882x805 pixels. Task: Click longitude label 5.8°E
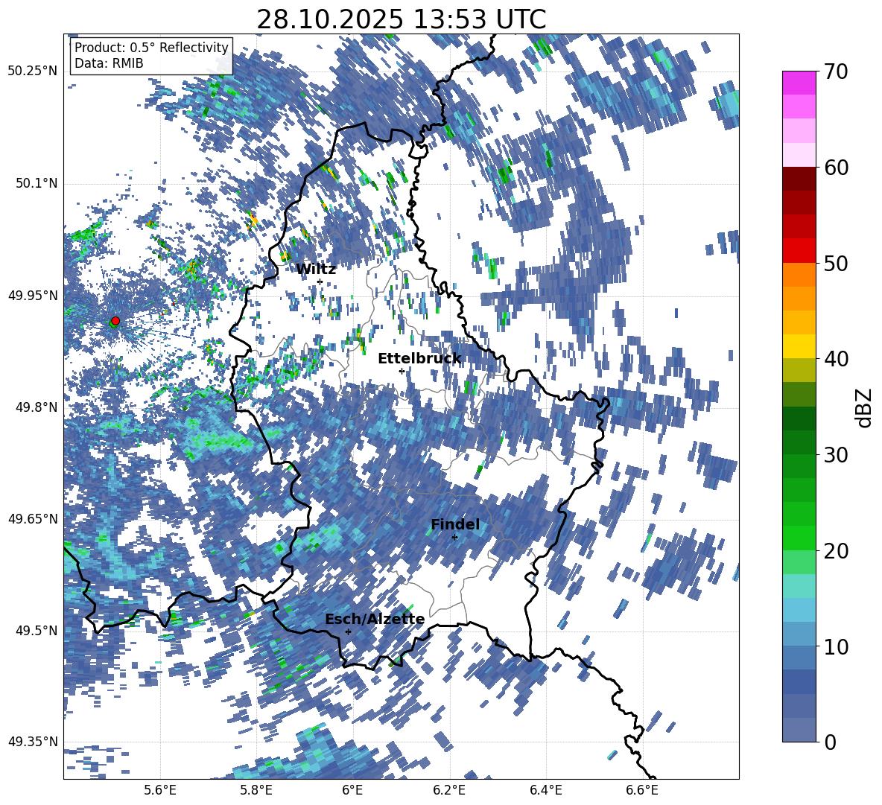click(256, 790)
